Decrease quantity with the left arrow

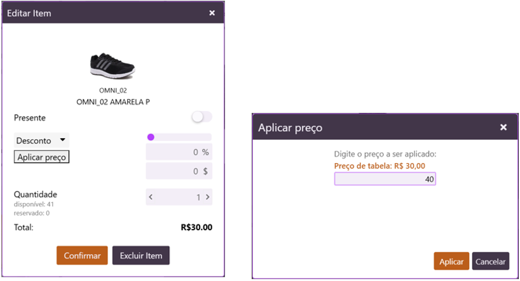[151, 197]
